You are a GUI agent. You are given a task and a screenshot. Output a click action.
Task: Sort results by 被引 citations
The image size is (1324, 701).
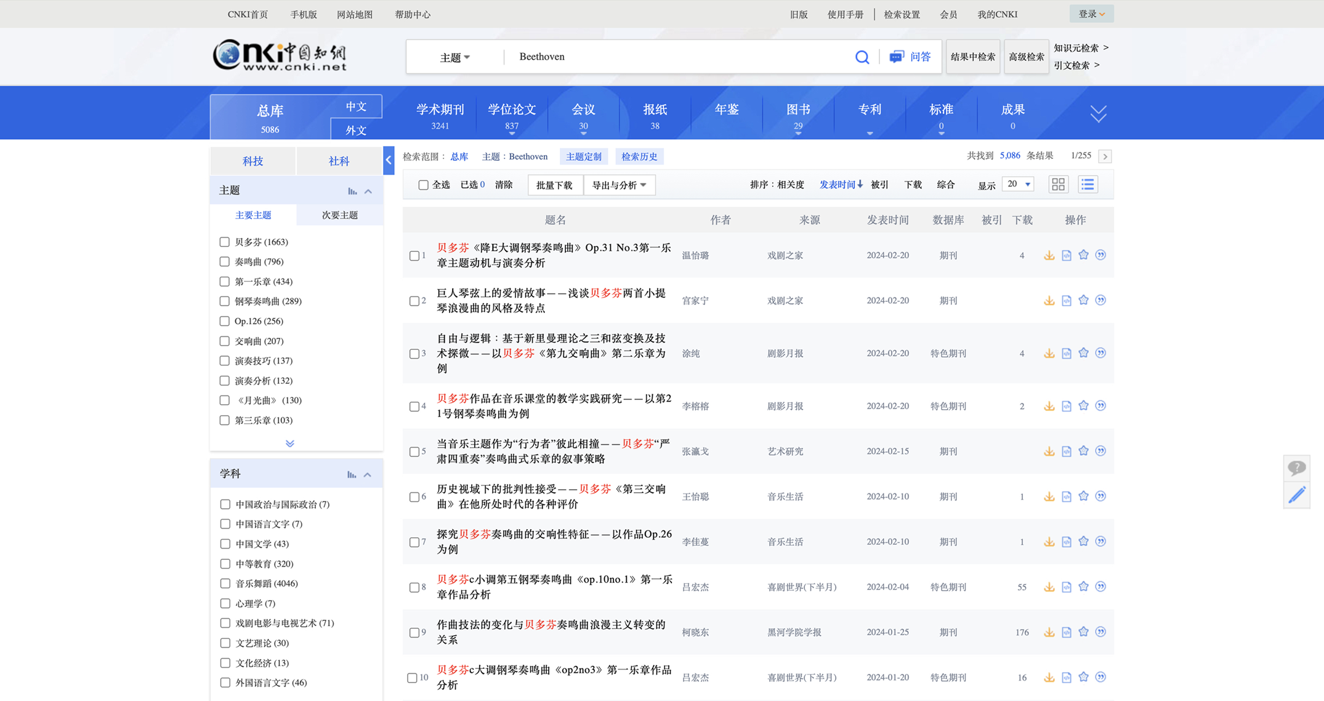[879, 185]
